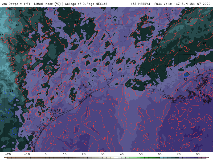The height and width of the screenshot is (159, 213).
Task: Click the 60 label on the color scale
Action: click(x=160, y=154)
